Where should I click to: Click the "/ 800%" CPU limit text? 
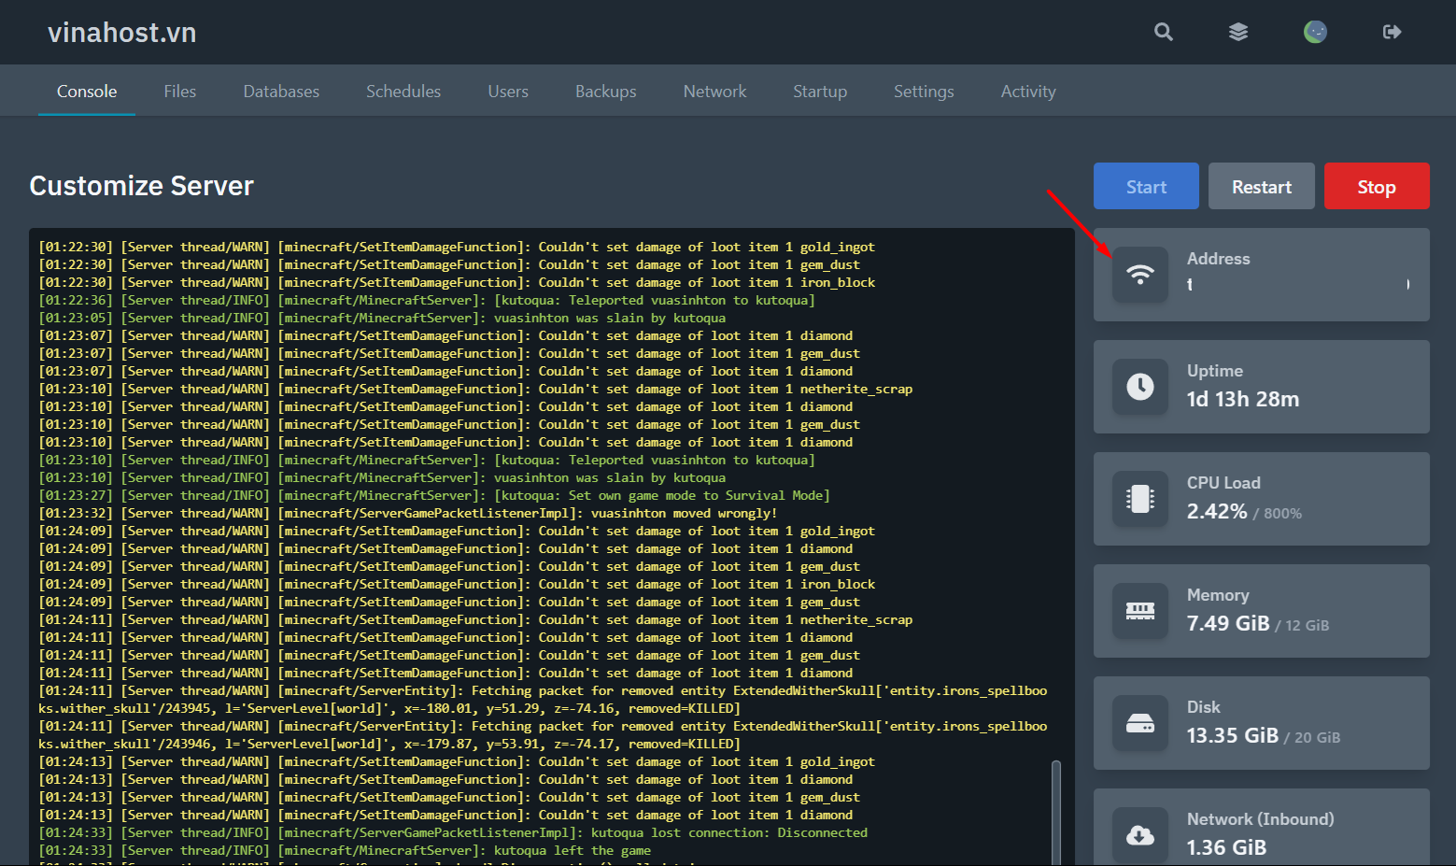pyautogui.click(x=1278, y=514)
